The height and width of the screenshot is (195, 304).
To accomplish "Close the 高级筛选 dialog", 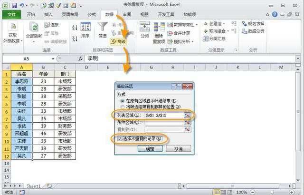I will [x=188, y=86].
